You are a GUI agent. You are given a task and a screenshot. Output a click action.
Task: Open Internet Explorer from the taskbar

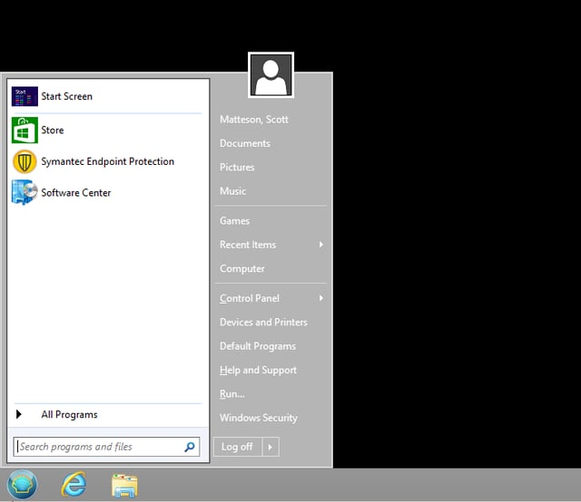74,485
